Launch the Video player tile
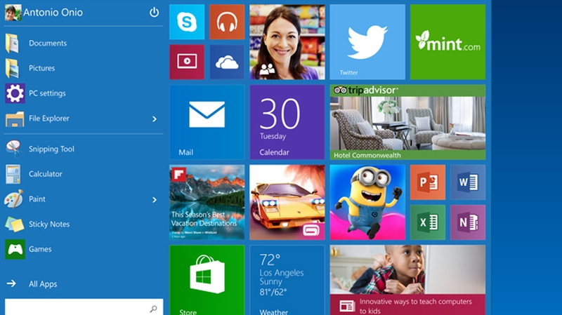562x315 pixels. click(187, 62)
